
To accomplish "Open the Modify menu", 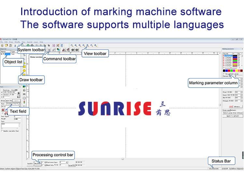I will pos(17,42).
